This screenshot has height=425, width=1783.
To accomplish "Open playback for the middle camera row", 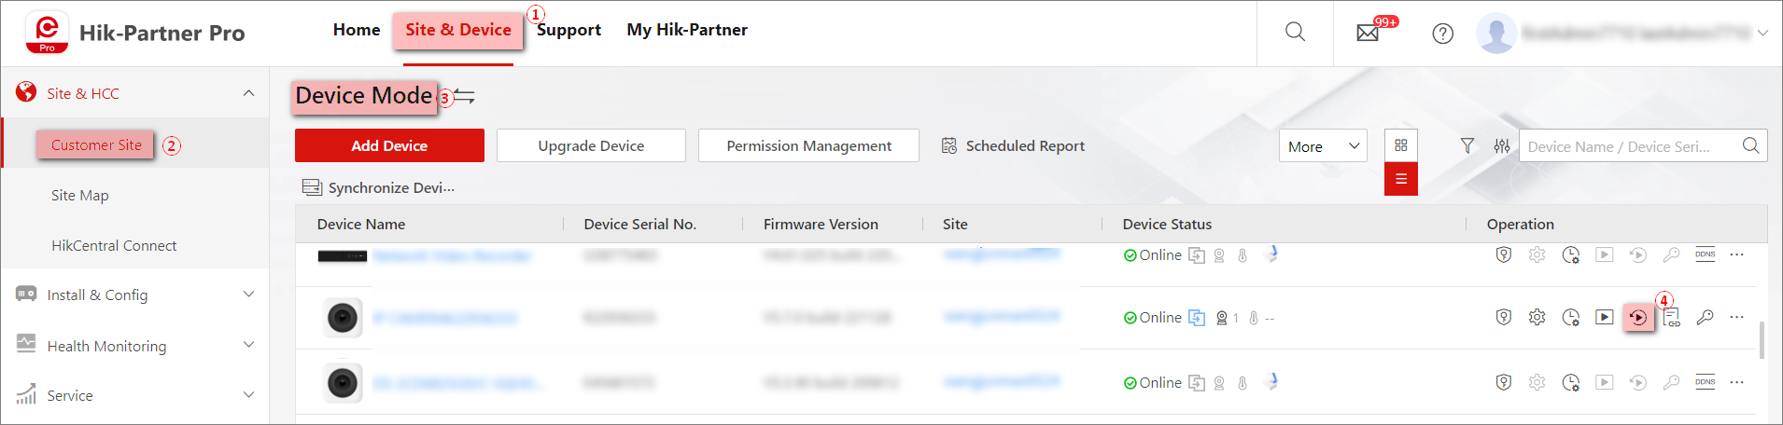I will click(x=1638, y=318).
